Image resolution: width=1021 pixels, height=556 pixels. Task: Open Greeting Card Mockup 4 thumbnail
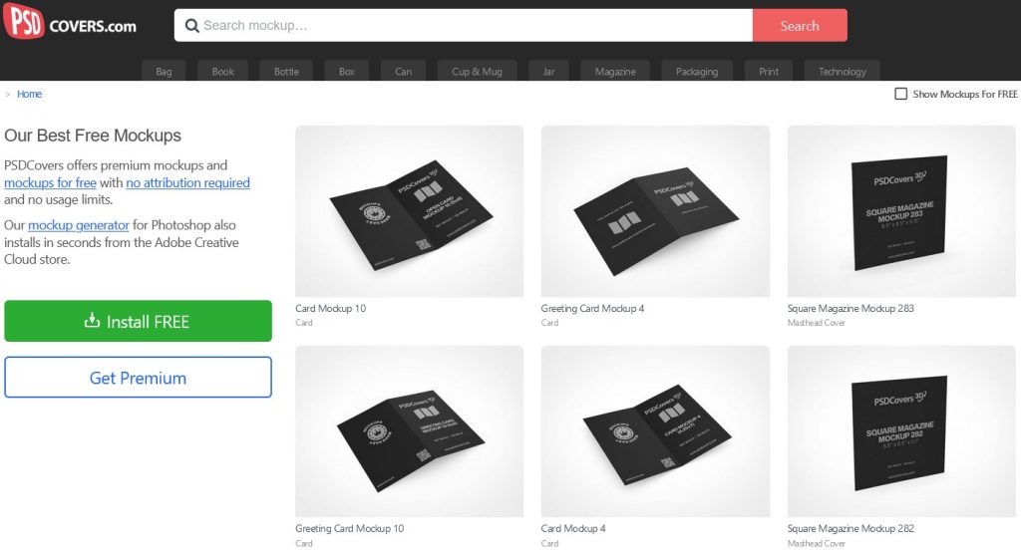point(655,211)
